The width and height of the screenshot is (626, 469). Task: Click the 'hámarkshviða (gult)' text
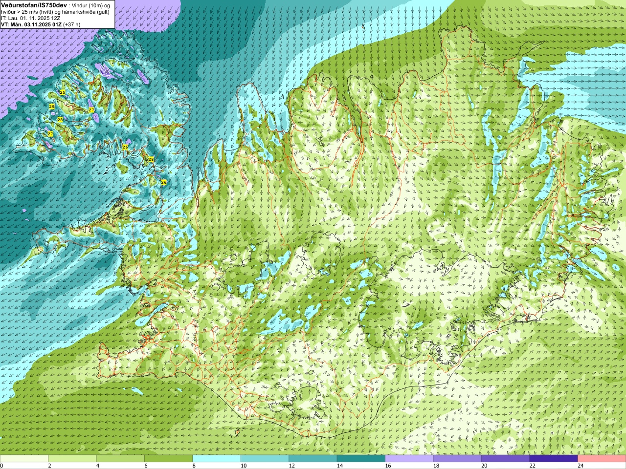click(86, 12)
